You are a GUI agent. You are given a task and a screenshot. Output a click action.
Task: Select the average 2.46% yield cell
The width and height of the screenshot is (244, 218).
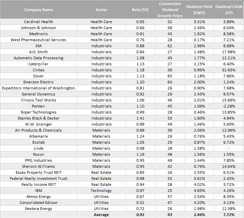[x=199, y=215]
